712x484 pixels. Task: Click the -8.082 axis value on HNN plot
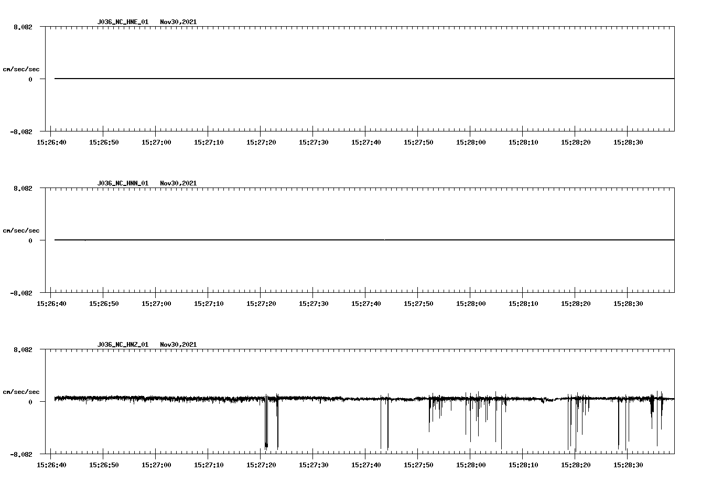pos(21,293)
